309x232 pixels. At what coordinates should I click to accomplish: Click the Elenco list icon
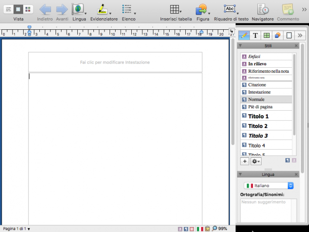tap(127, 9)
